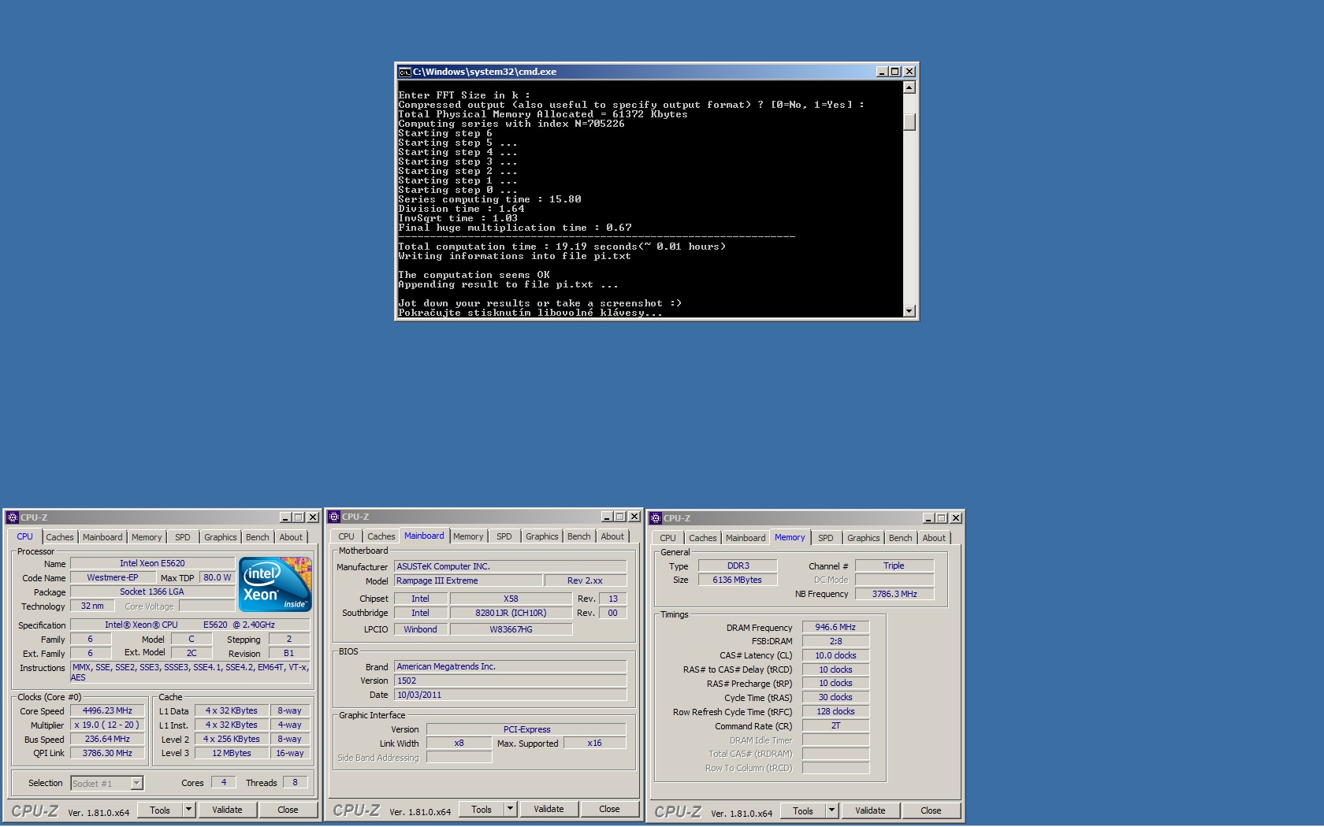1324x827 pixels.
Task: Select Graphics tab in middle Mainboard window
Action: tap(542, 536)
